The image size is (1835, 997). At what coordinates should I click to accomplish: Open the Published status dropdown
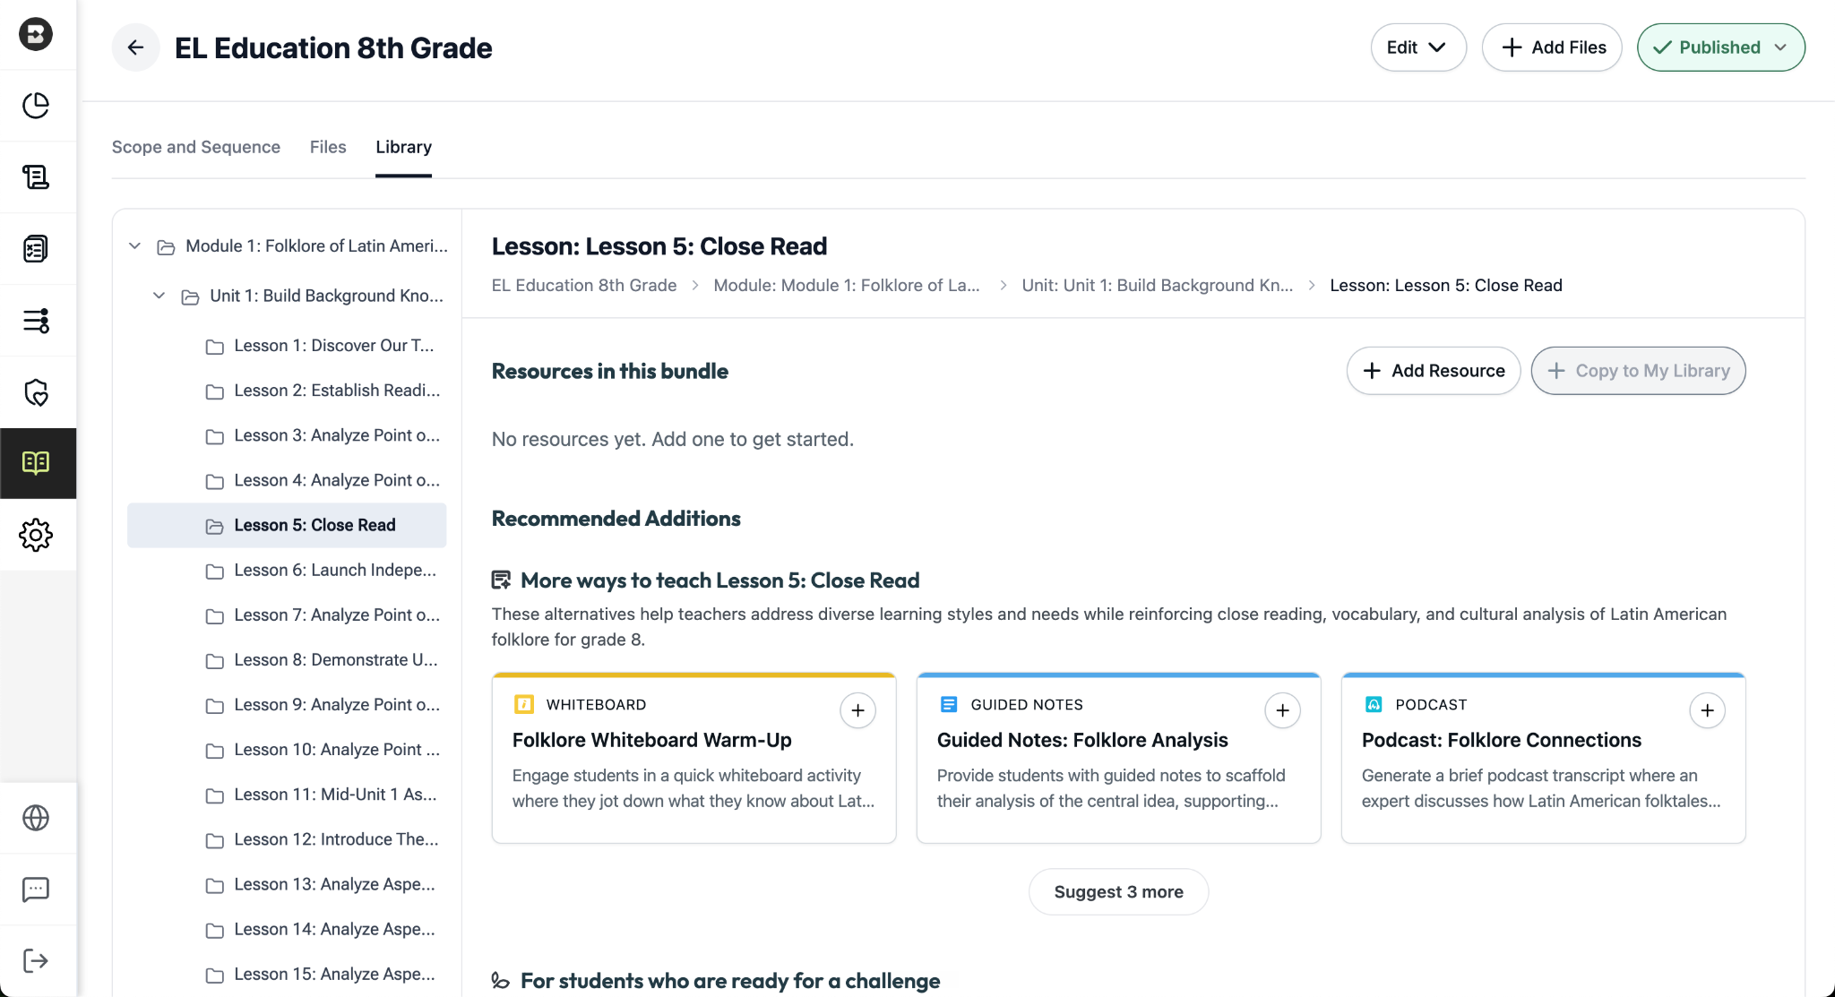point(1721,47)
